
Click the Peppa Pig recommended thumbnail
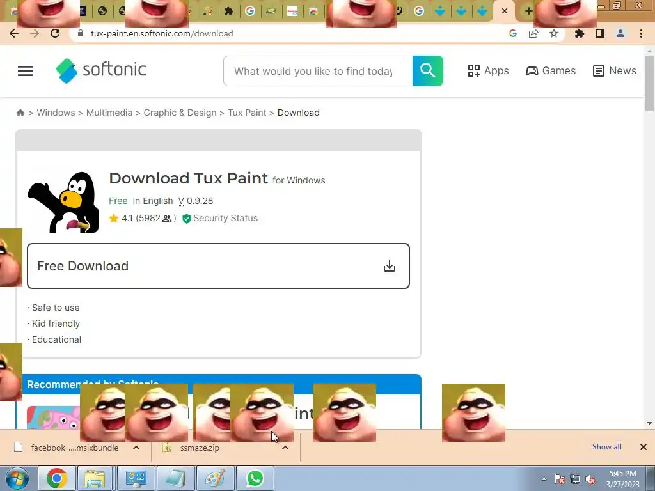[x=53, y=417]
